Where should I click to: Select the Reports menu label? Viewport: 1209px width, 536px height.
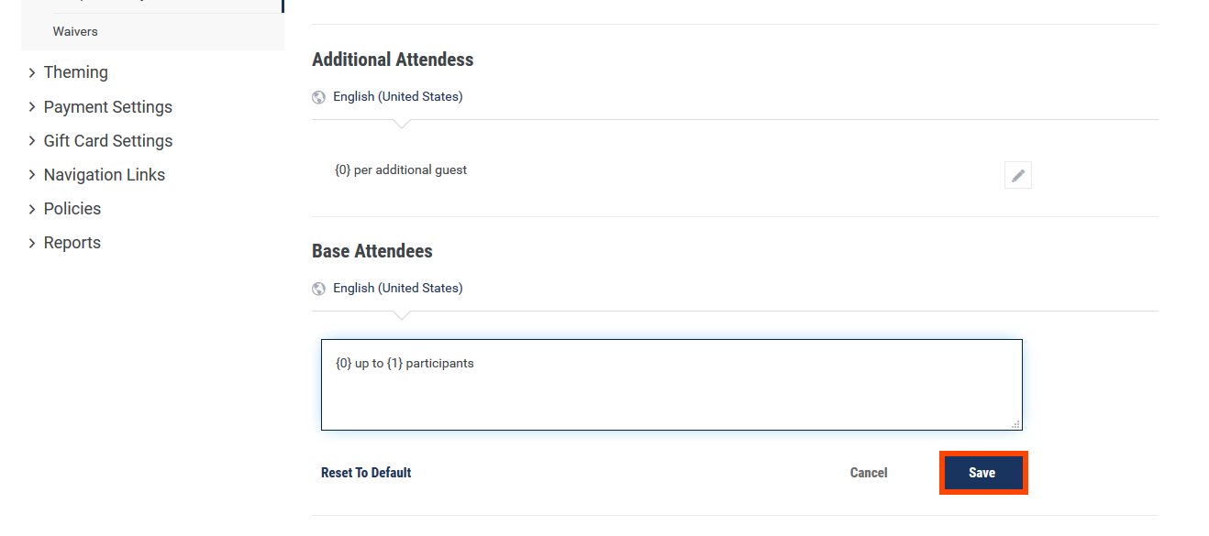click(72, 243)
